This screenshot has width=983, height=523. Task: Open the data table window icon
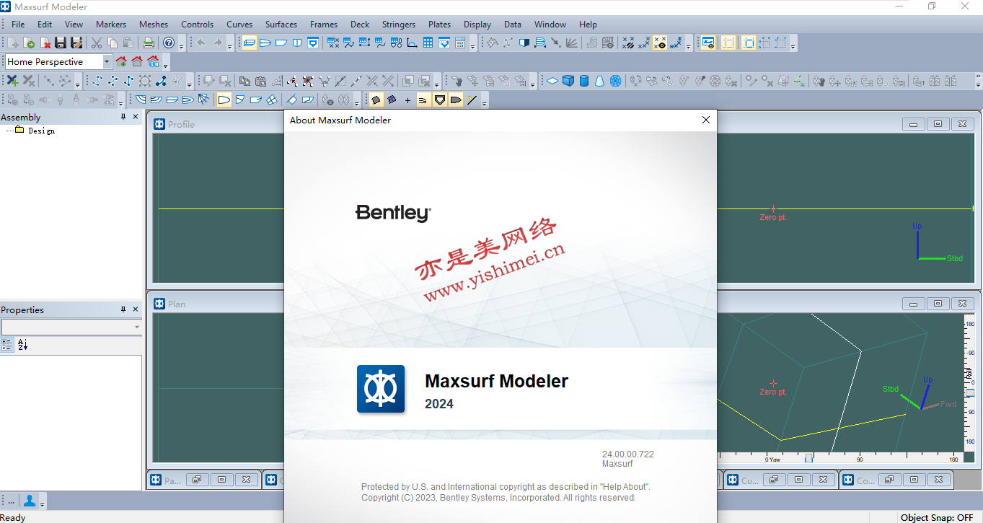coord(428,43)
